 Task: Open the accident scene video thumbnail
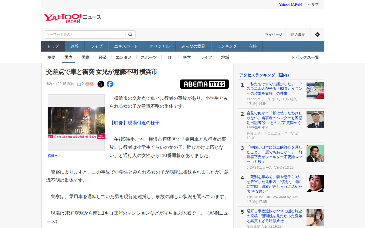pyautogui.click(x=76, y=123)
